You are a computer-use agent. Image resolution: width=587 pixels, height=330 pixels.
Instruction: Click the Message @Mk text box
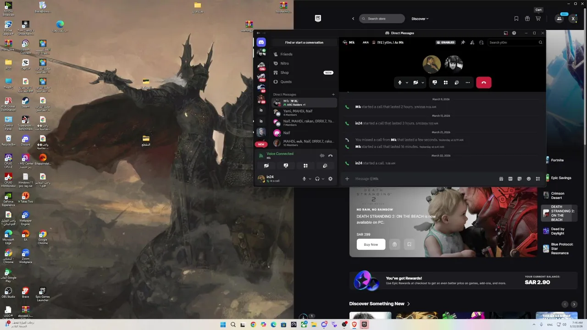[424, 179]
